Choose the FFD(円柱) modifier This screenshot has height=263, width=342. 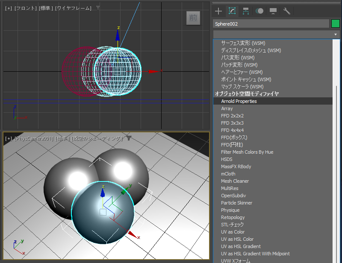(x=273, y=145)
